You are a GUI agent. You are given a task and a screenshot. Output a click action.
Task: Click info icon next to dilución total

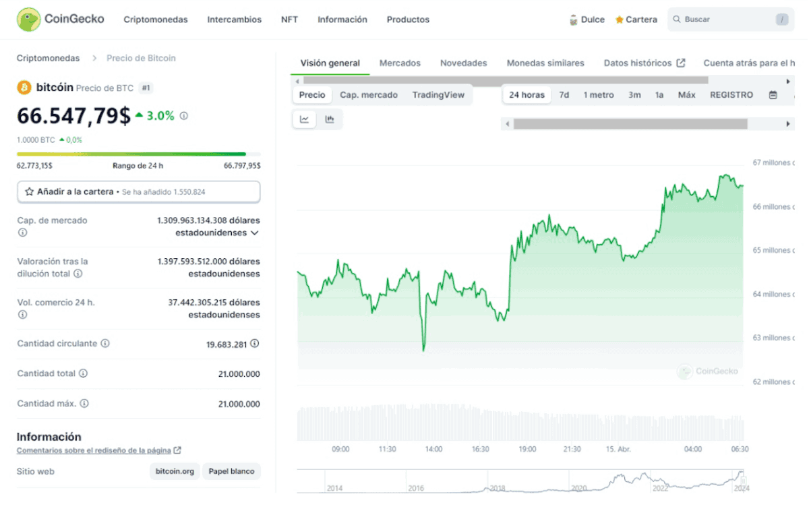click(78, 274)
